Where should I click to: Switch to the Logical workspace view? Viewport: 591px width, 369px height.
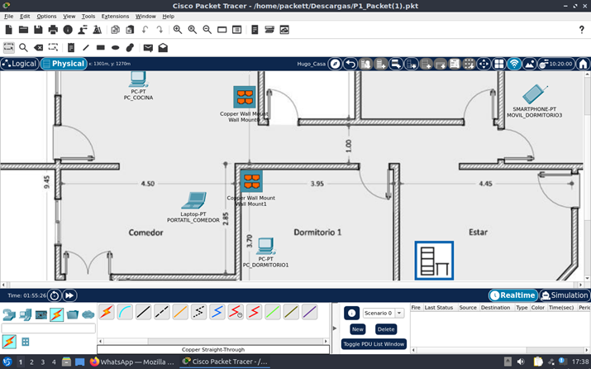pyautogui.click(x=20, y=64)
